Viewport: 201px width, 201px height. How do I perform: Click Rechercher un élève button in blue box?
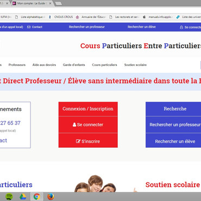point(175,141)
